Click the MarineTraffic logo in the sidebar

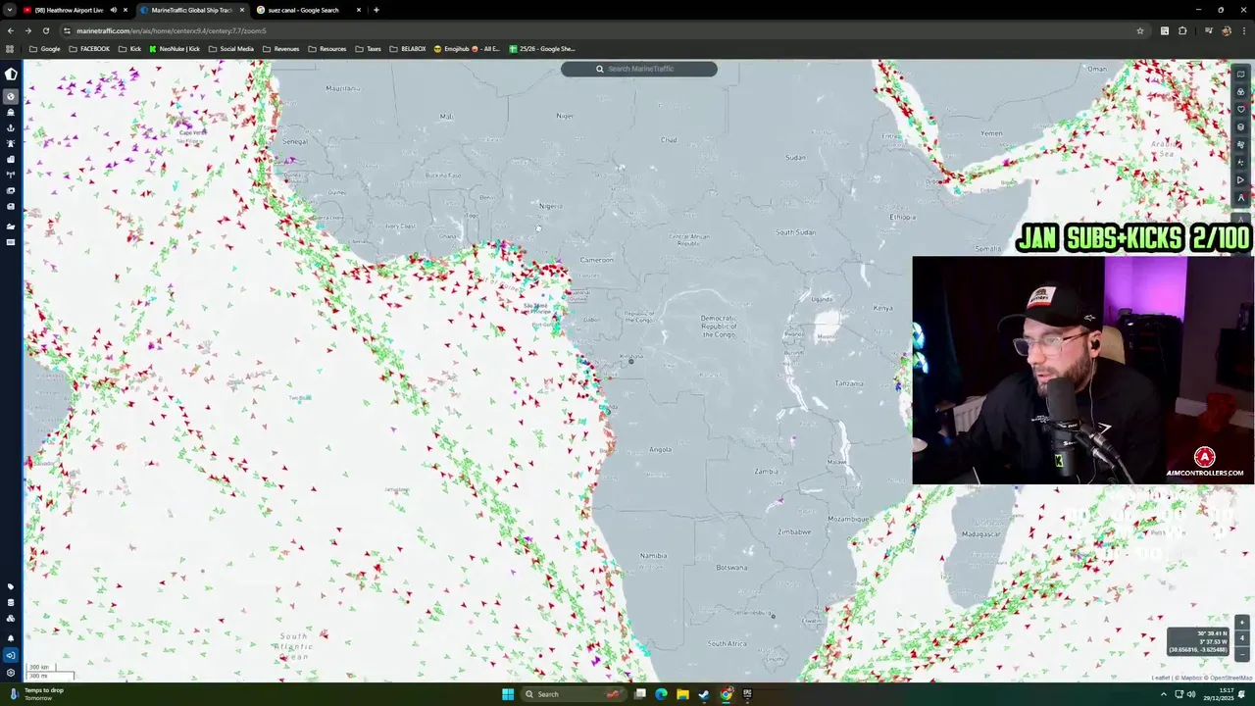point(11,75)
